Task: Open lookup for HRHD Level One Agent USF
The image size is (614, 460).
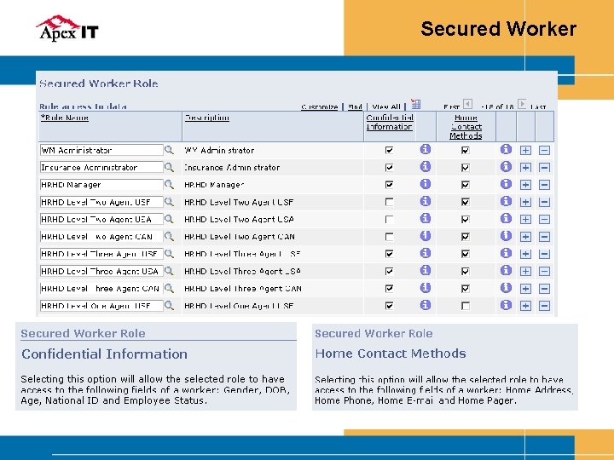Action: coord(169,306)
